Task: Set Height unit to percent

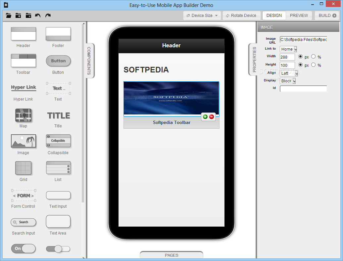Action: coord(313,65)
